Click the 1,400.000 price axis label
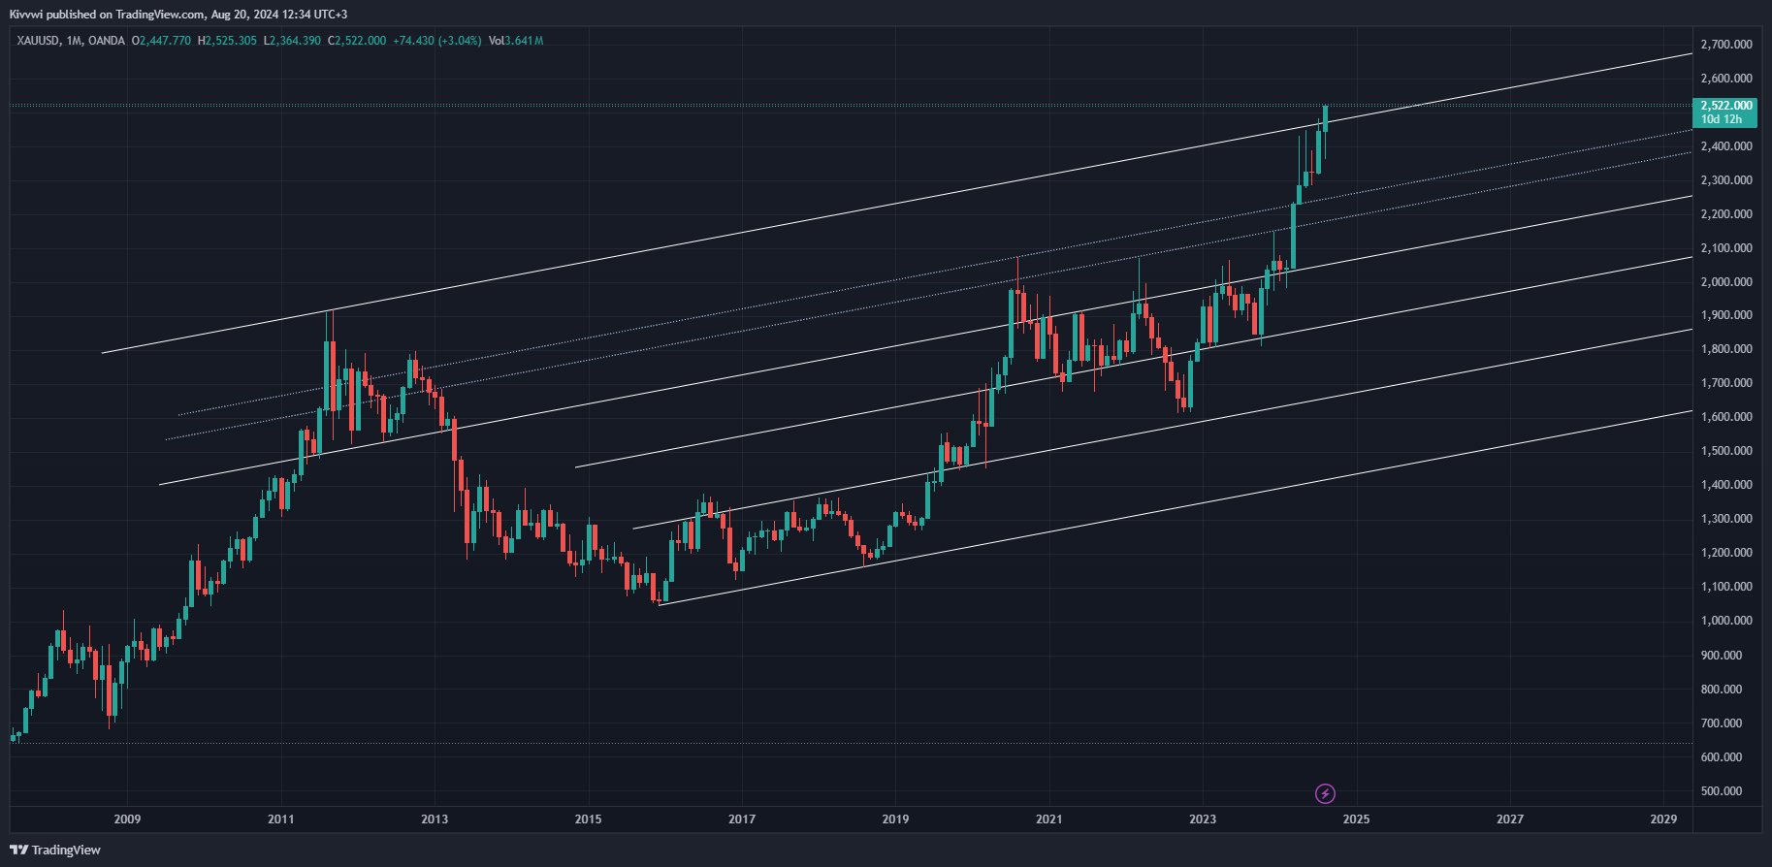1772x867 pixels. coord(1726,485)
